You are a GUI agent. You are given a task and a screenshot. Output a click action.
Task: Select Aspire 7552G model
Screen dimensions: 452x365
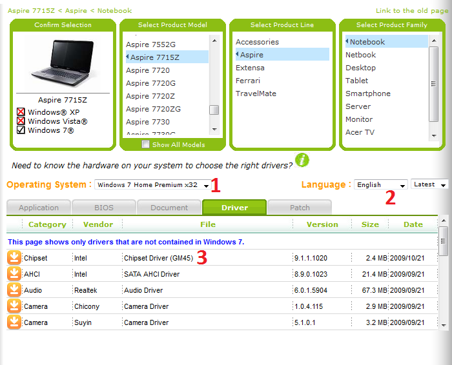150,44
